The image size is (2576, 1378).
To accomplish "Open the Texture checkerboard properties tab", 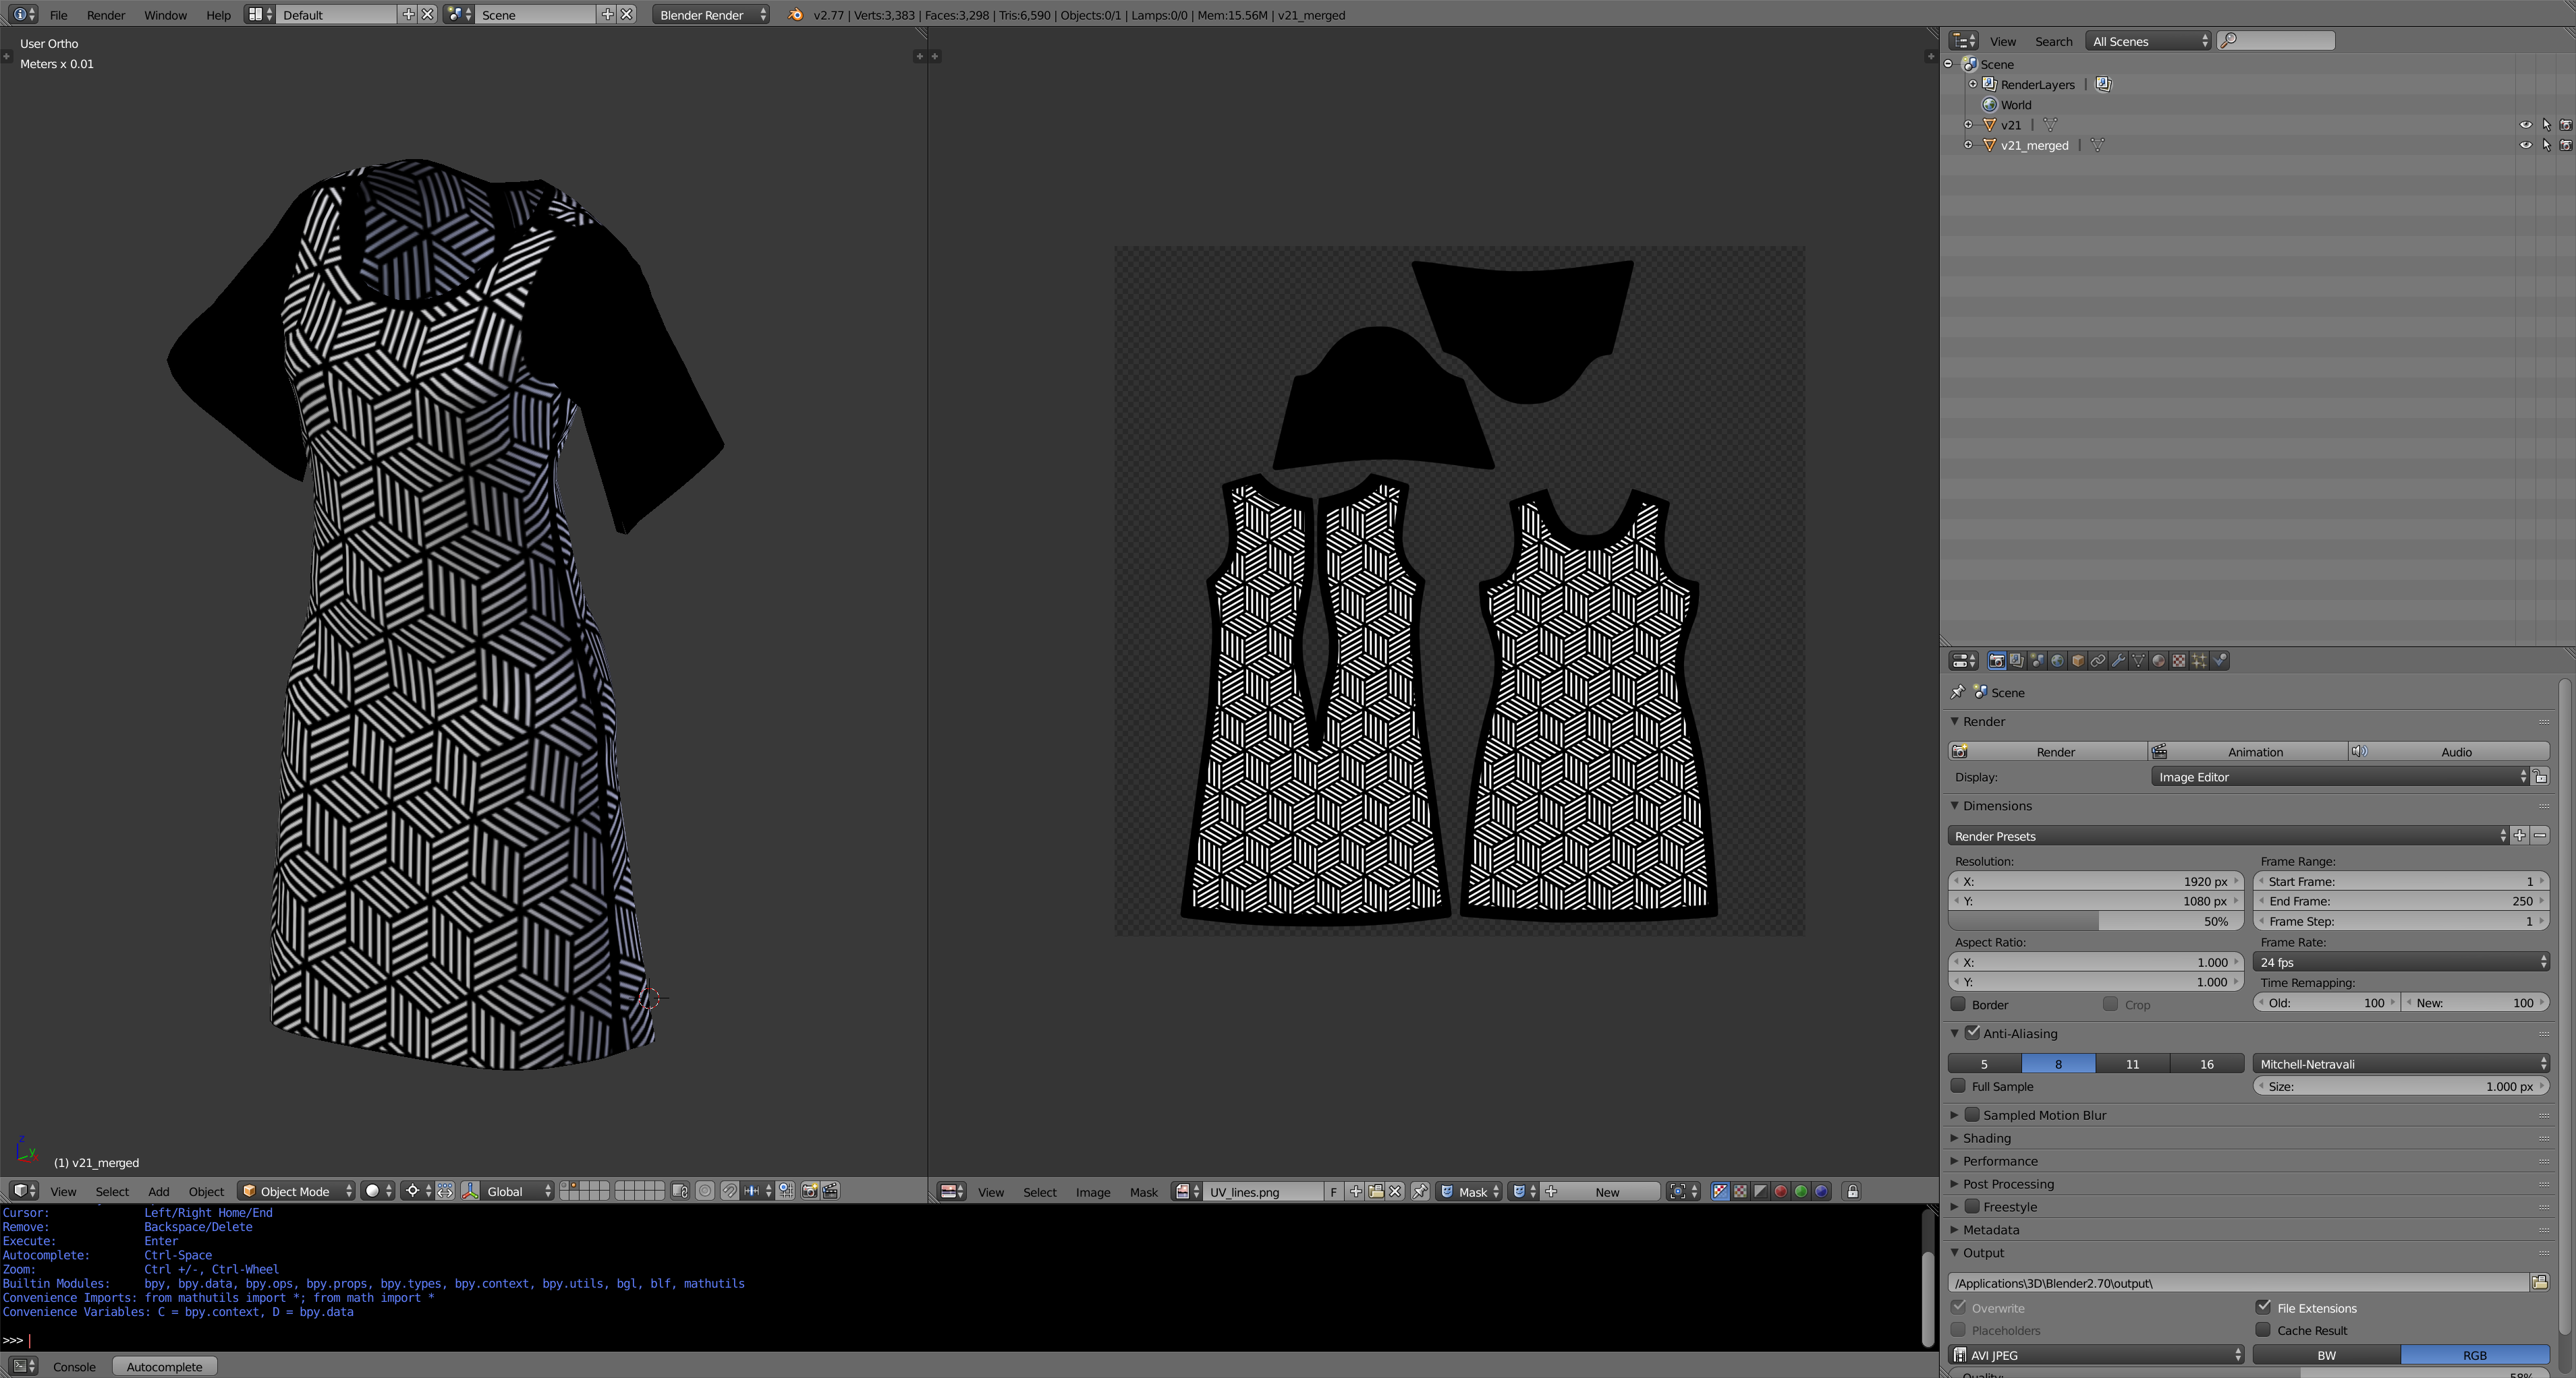I will click(2179, 661).
